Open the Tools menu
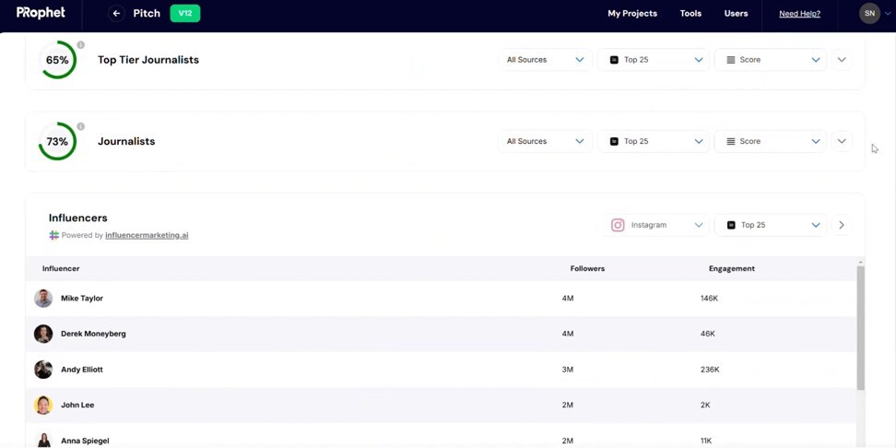This screenshot has width=896, height=448. click(690, 14)
